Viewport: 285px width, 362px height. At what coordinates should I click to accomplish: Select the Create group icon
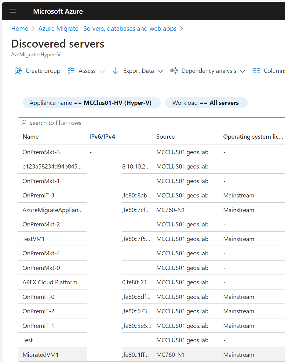click(18, 70)
